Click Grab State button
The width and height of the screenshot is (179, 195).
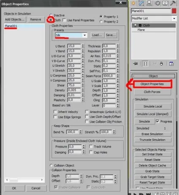[x=153, y=171]
